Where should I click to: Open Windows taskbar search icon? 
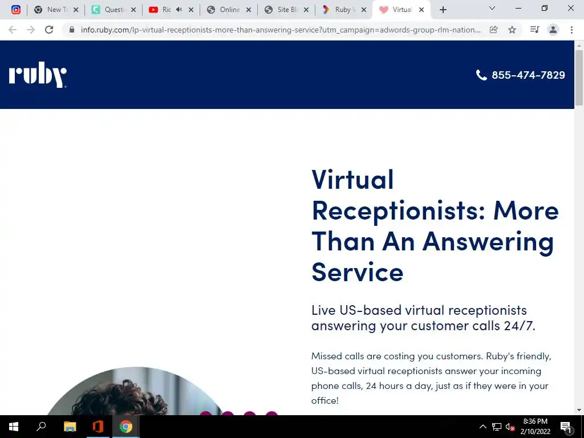41,427
